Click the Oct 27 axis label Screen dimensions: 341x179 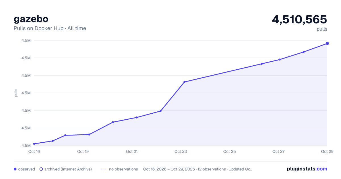tap(278, 151)
